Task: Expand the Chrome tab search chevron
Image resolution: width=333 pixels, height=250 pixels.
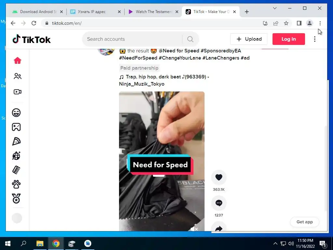Action: click(x=274, y=8)
